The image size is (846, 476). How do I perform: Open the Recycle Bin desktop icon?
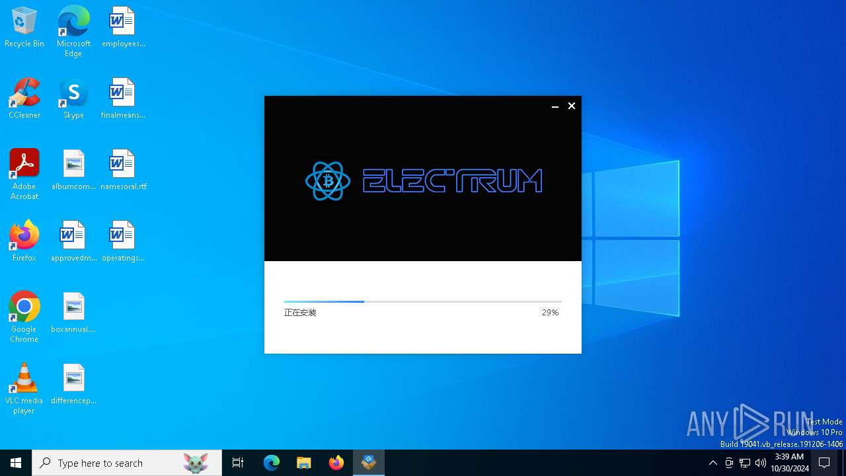[x=24, y=28]
